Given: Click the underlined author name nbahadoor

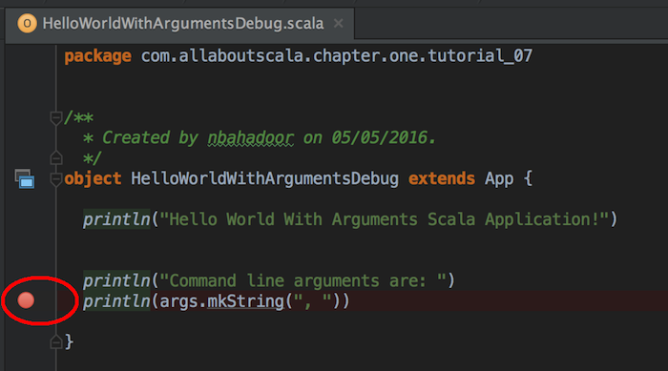Looking at the screenshot, I should point(250,137).
